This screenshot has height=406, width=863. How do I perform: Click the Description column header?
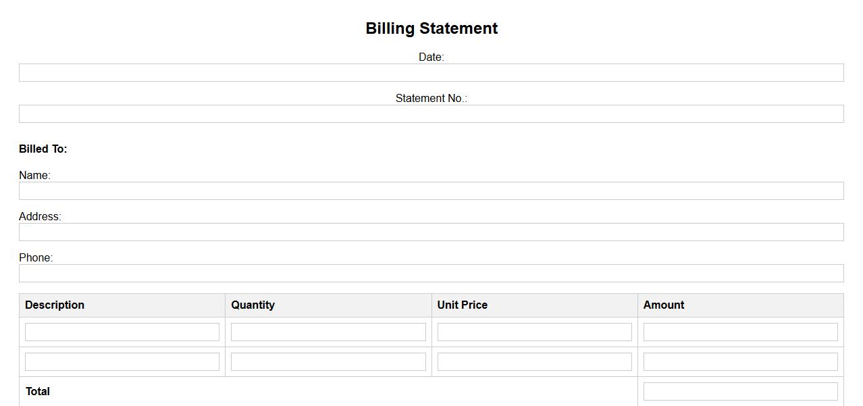pyautogui.click(x=55, y=305)
